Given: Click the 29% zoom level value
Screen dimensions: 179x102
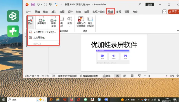Looking at the screenshot, I should pyautogui.click(x=172, y=76).
